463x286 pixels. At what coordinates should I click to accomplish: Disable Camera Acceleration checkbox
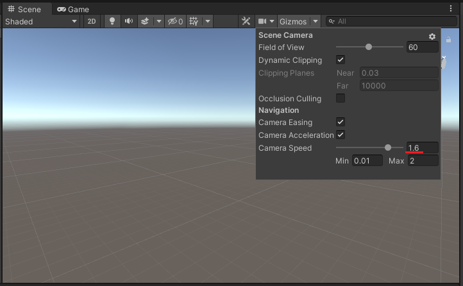[x=341, y=135]
